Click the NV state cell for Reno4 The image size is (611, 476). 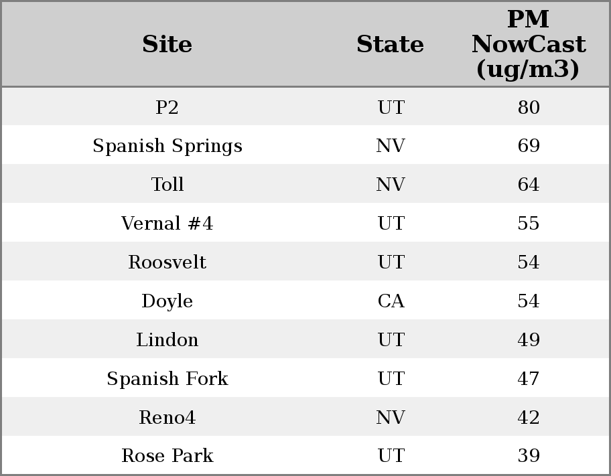point(391,418)
